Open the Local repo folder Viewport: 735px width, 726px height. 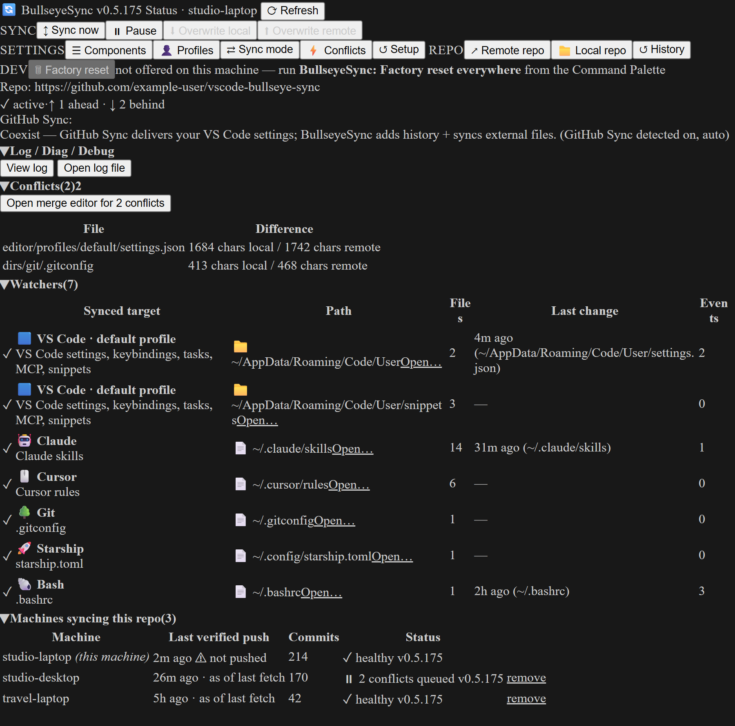[x=592, y=50]
